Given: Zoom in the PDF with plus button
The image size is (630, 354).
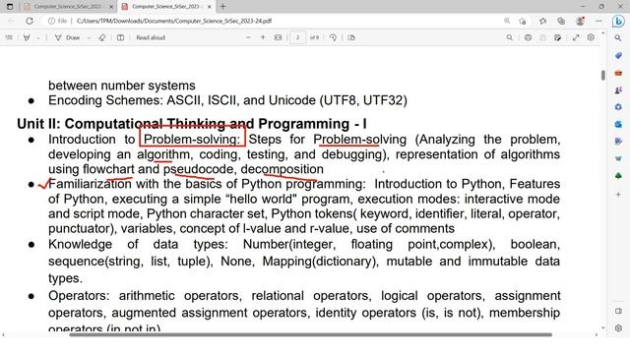Looking at the screenshot, I should [x=263, y=37].
